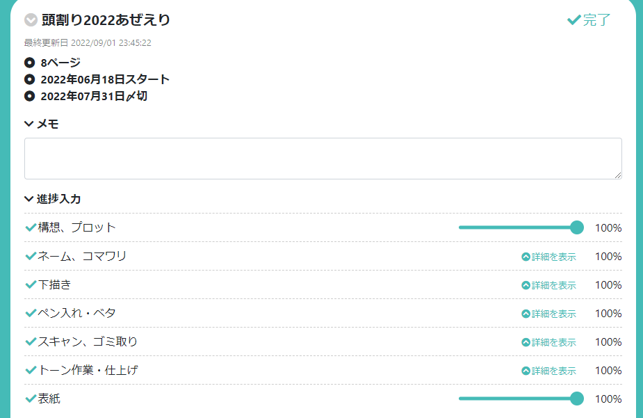
Task: Click checkmark icon beside スキャン、ゴミ取り
Action: (31, 341)
